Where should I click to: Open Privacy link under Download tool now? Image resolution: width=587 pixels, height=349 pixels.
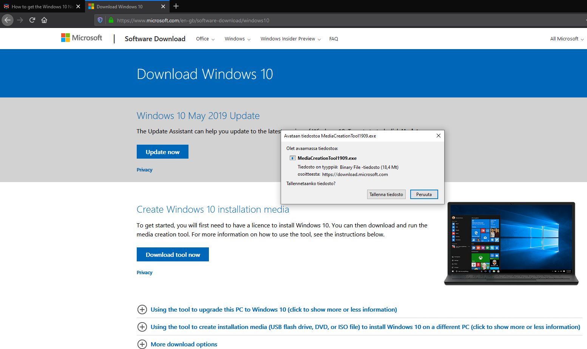pyautogui.click(x=145, y=273)
